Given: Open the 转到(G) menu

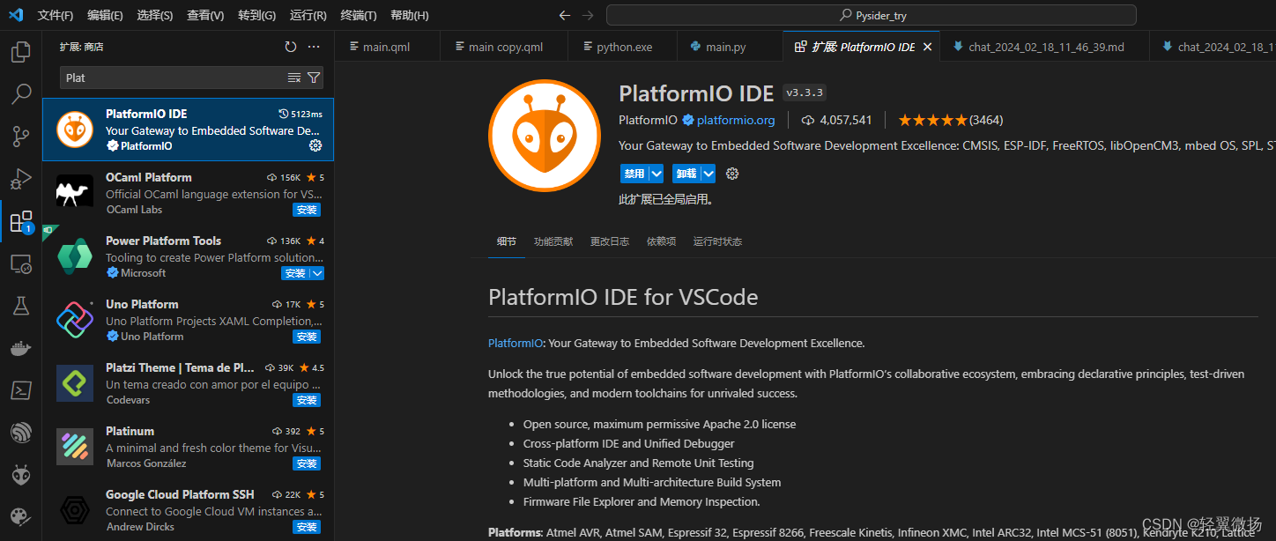Looking at the screenshot, I should [x=256, y=16].
